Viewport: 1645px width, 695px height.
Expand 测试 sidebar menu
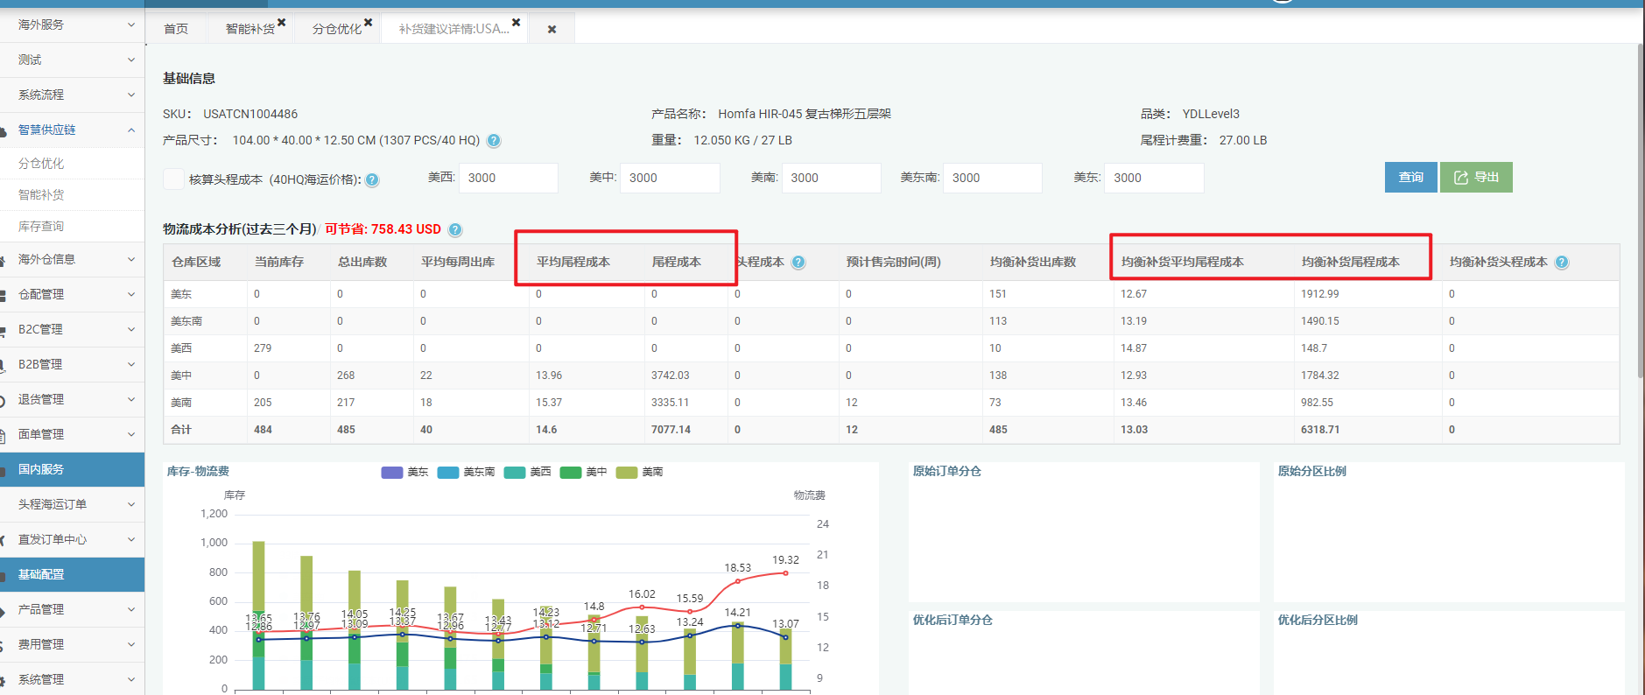coord(72,60)
